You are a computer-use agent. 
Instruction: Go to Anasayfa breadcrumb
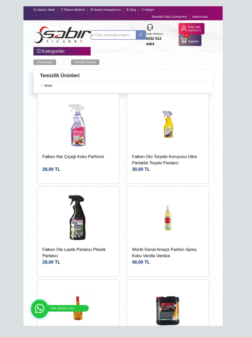[45, 62]
